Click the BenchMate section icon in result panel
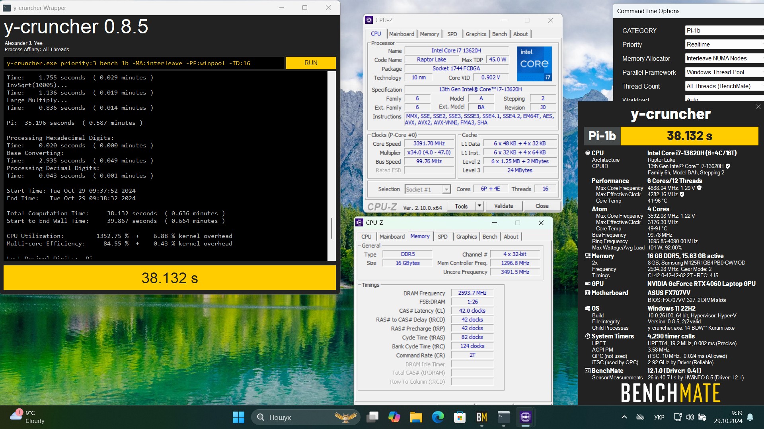This screenshot has width=764, height=429. pos(587,371)
